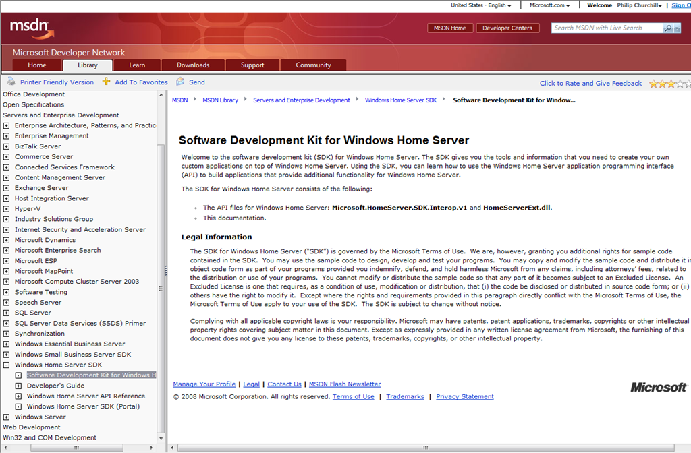Click the Printer Friendly Version link

(x=57, y=82)
